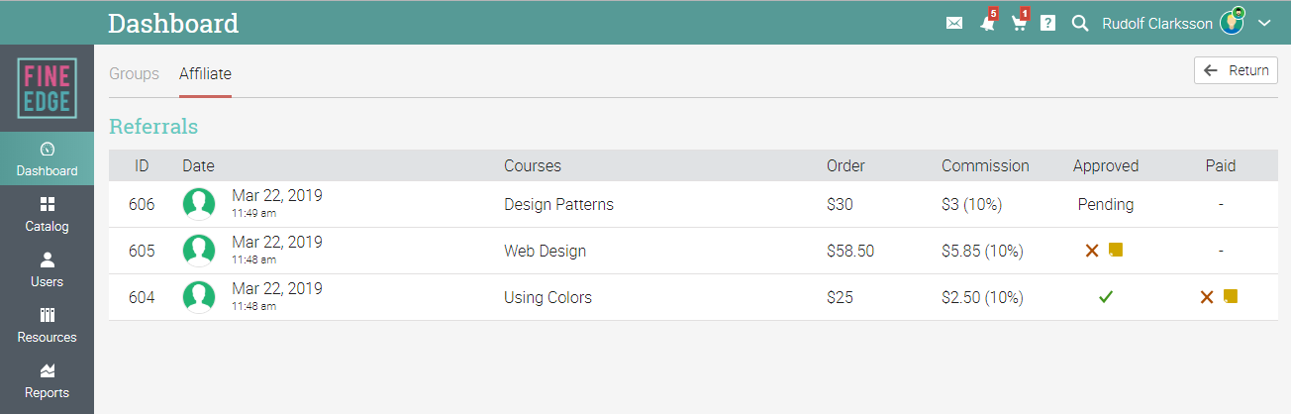Open the shopping cart icon
The width and height of the screenshot is (1291, 414).
pyautogui.click(x=1019, y=23)
